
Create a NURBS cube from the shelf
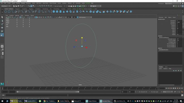tap(57, 12)
